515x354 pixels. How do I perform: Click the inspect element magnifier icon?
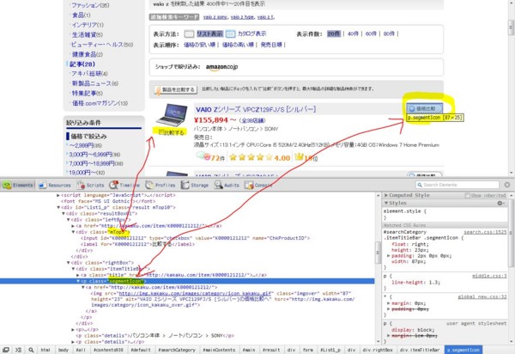[x=31, y=350]
